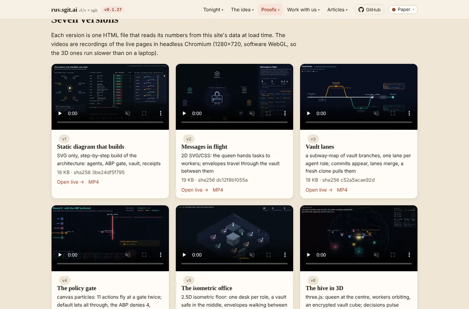
Task: Toggle mute on the policy gate video
Action: click(x=128, y=255)
